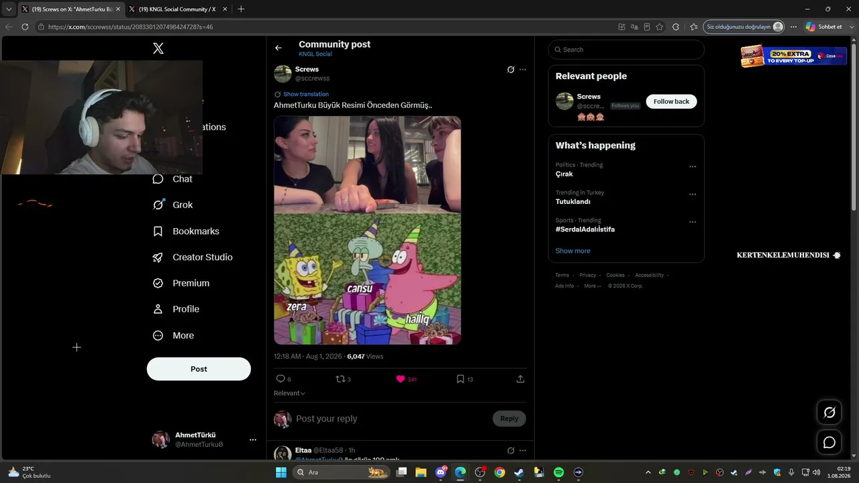
Task: Open the Cookies footer link
Action: point(615,275)
